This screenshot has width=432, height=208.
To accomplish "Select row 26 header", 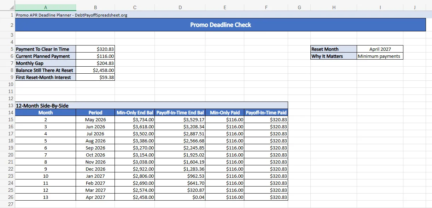I will tap(7, 197).
